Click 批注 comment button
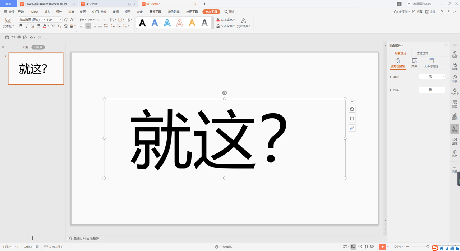 (431, 12)
